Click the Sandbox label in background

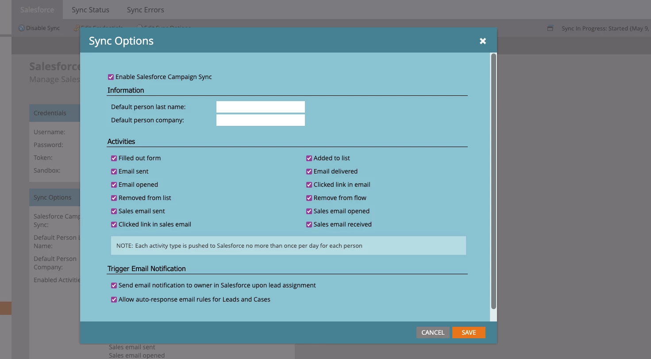click(x=47, y=170)
